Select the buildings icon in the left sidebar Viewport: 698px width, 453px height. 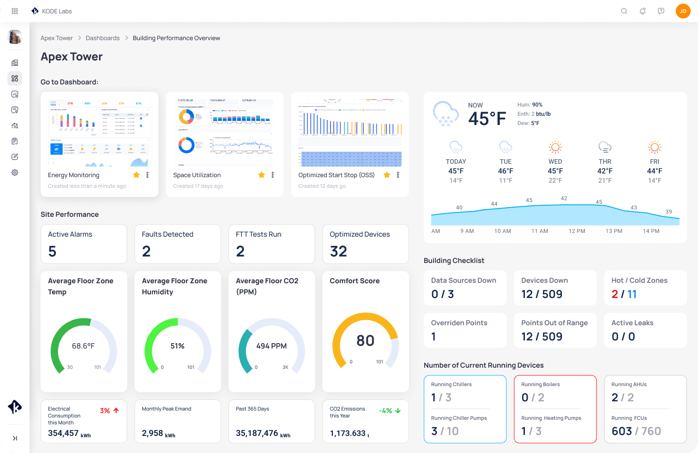14,62
